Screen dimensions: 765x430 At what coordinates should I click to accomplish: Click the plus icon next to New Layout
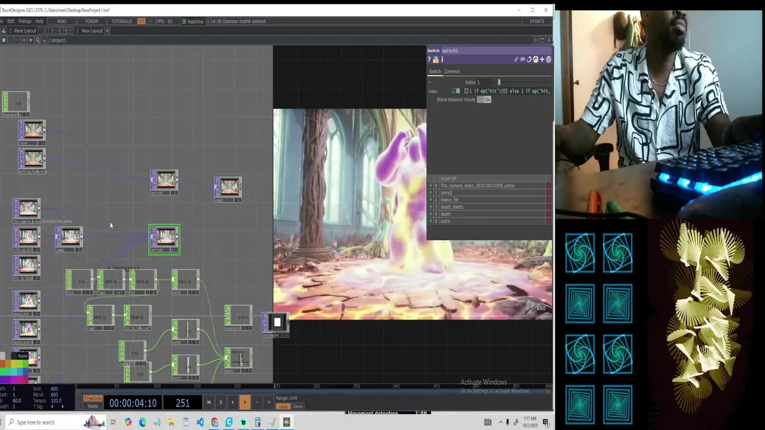(107, 31)
